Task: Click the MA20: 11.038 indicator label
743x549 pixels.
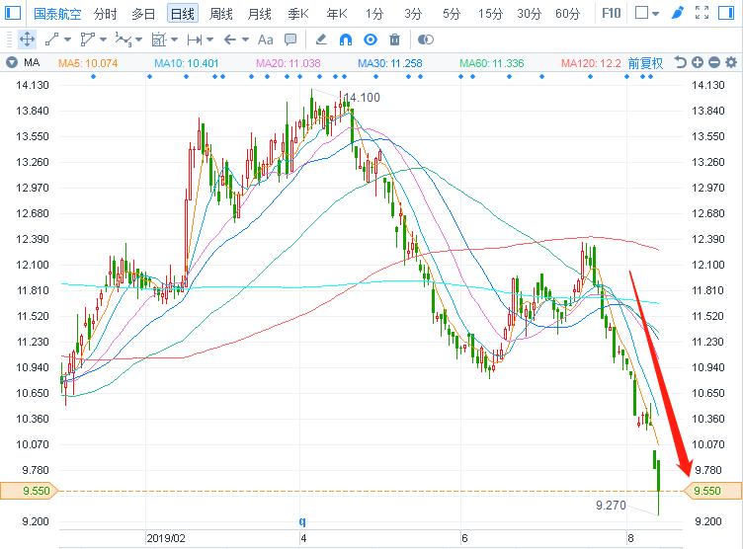Action: tap(289, 63)
